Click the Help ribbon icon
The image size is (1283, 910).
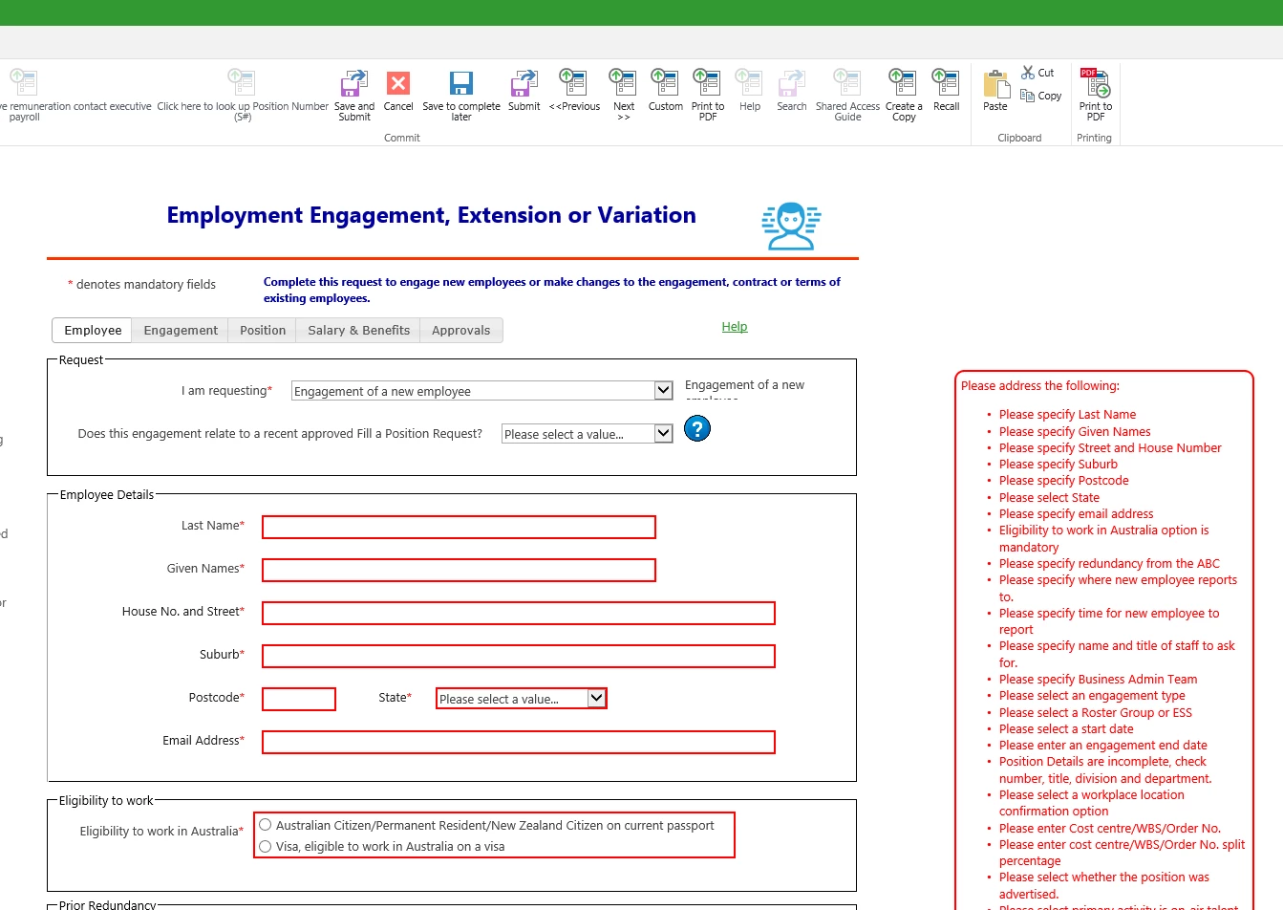(750, 83)
